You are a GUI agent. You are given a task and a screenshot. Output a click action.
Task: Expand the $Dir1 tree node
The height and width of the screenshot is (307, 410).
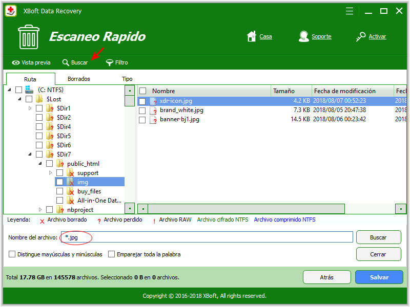coord(30,108)
